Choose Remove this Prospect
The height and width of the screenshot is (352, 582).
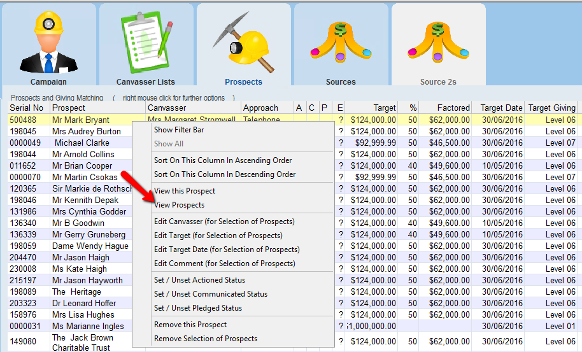(x=190, y=325)
